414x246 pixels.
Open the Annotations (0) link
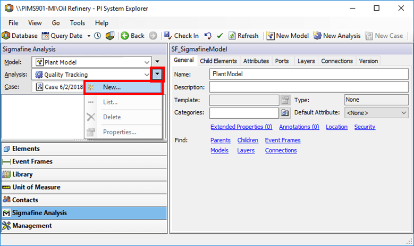coord(299,127)
